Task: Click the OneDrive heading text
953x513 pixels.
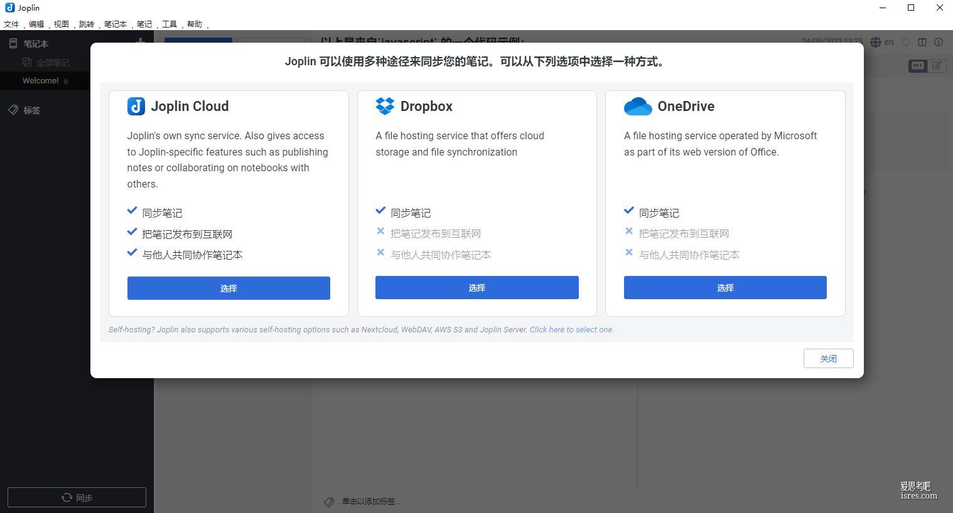Action: [x=686, y=106]
